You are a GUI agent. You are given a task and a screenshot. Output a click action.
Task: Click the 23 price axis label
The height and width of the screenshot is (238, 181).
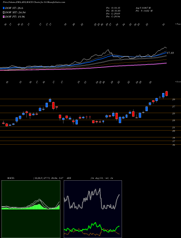pyautogui.click(x=173, y=120)
